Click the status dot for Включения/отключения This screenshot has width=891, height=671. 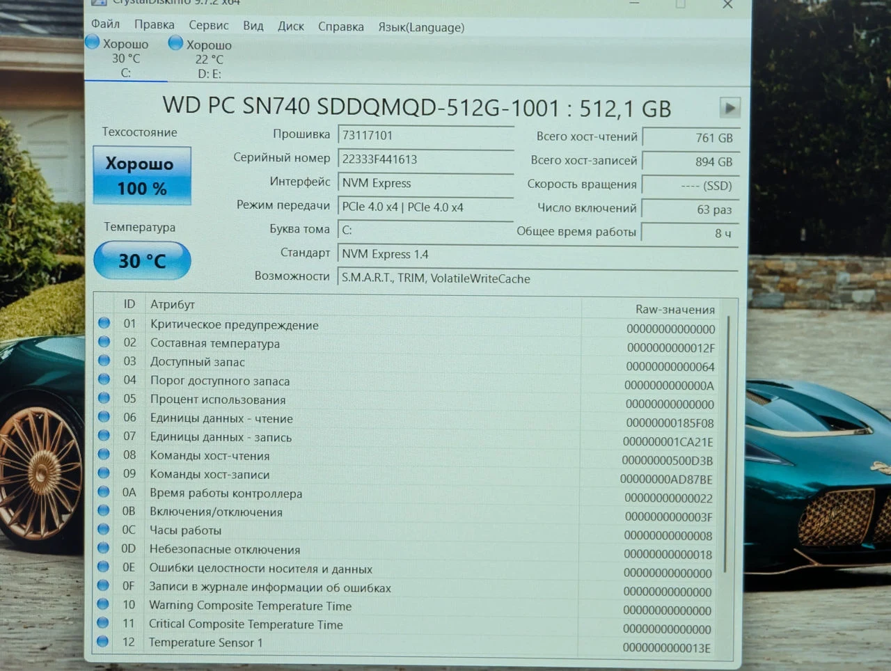pos(104,510)
